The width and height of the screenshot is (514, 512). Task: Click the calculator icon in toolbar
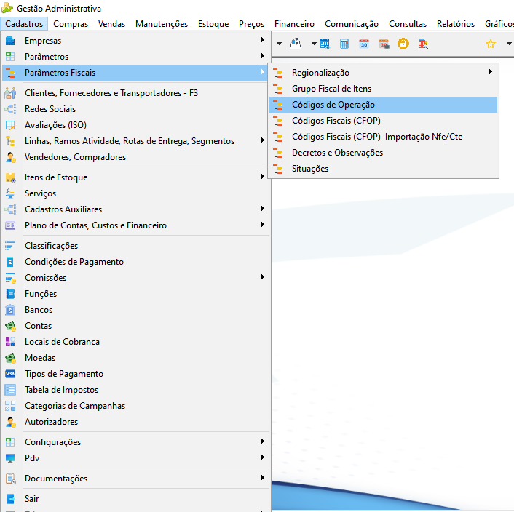(344, 44)
